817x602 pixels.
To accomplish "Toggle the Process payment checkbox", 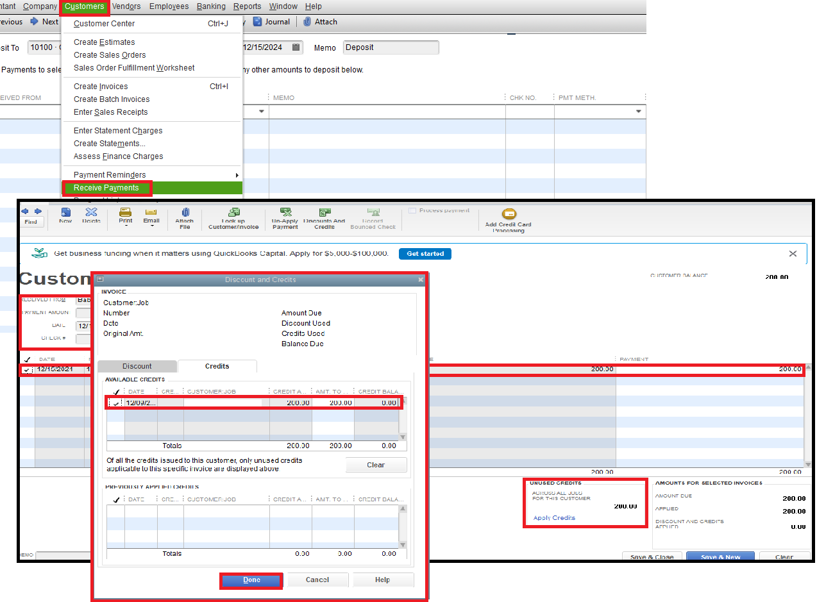I will pos(412,210).
